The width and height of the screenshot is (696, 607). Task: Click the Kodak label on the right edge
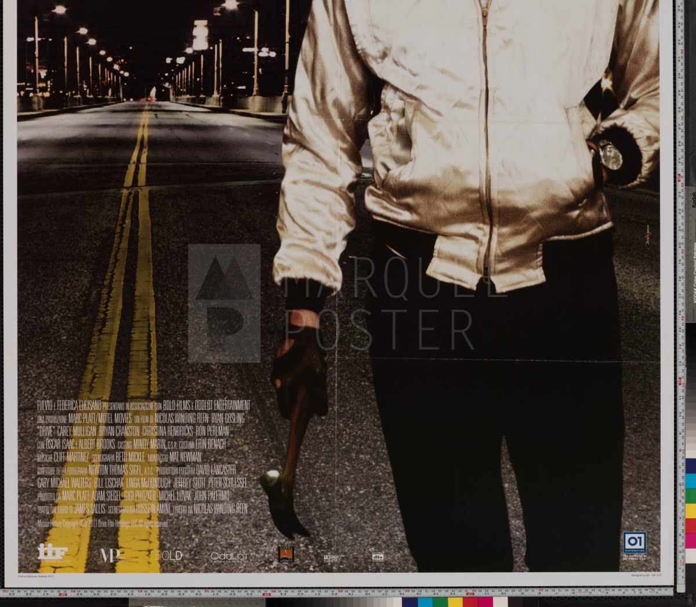(x=692, y=201)
